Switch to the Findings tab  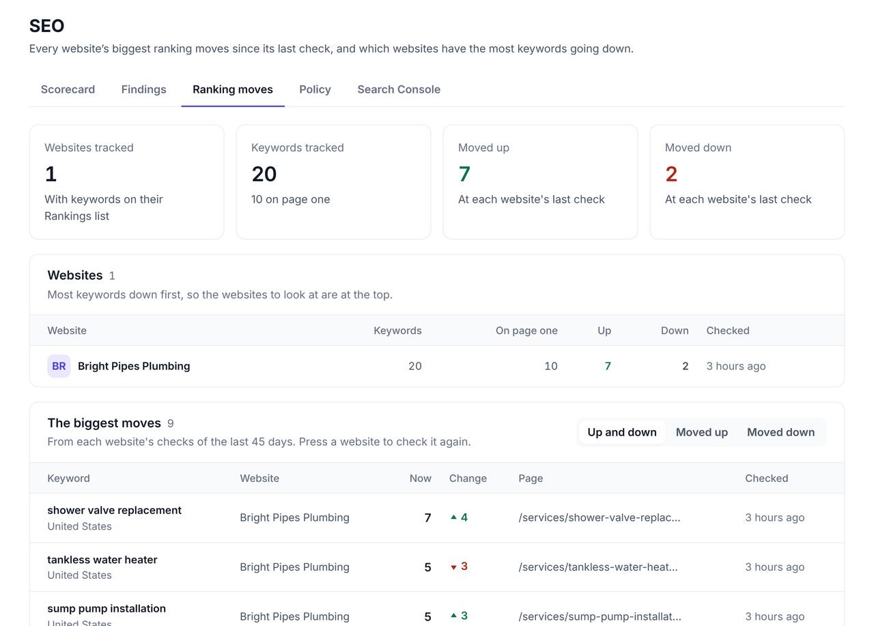click(143, 89)
